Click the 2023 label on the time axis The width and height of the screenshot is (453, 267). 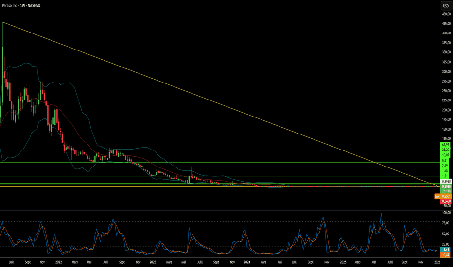click(153, 262)
